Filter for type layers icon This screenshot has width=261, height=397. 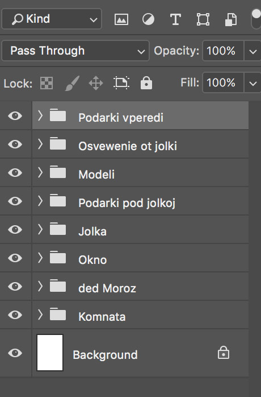click(x=175, y=19)
